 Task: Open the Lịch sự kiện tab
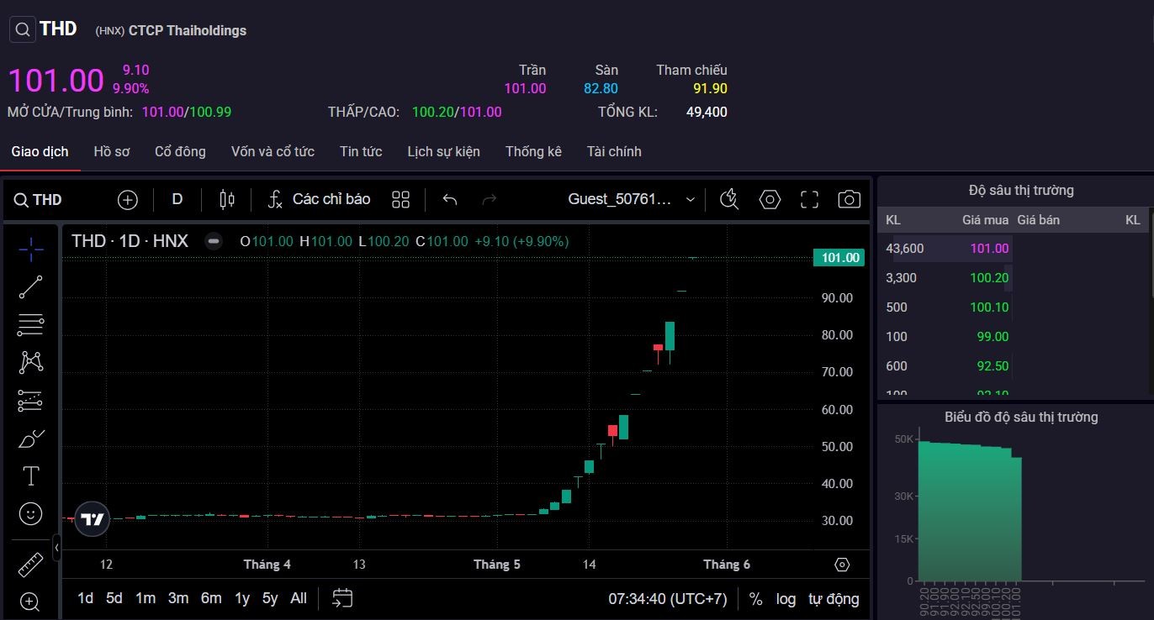click(x=443, y=152)
